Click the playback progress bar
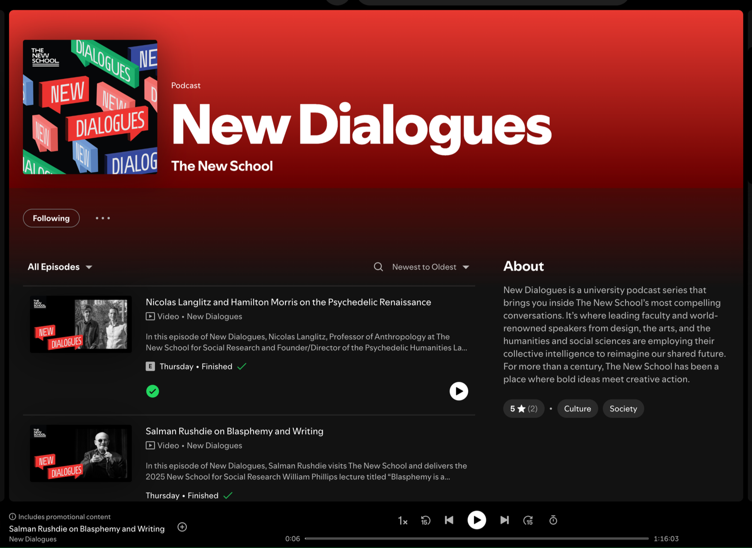The width and height of the screenshot is (752, 548). pos(476,538)
